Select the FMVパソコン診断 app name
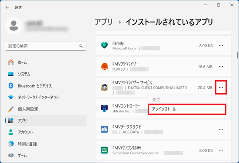Viewport: 239px width, 163px height. click(126, 148)
